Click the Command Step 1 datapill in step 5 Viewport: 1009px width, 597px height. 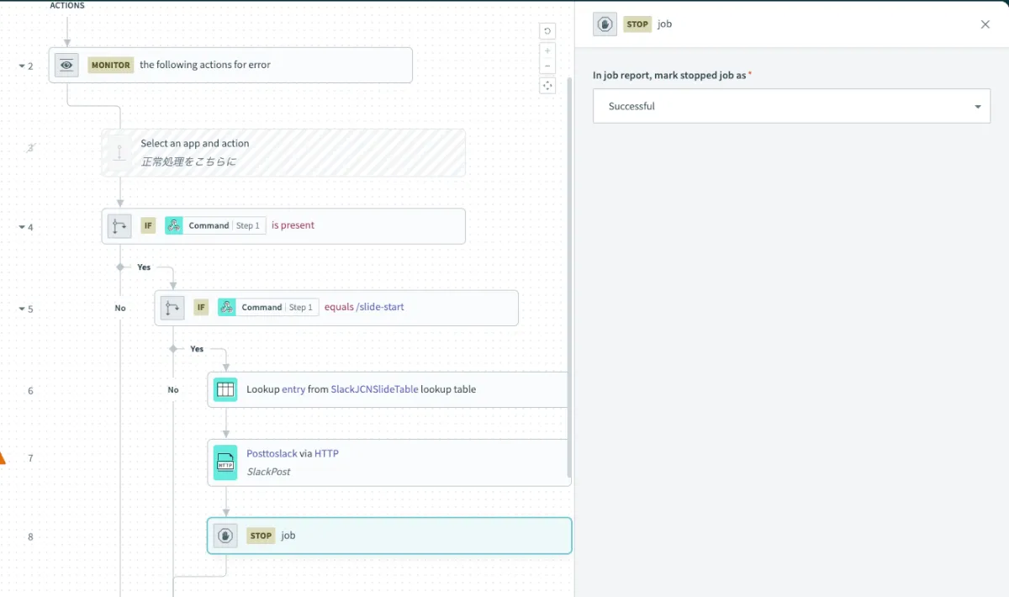click(268, 308)
